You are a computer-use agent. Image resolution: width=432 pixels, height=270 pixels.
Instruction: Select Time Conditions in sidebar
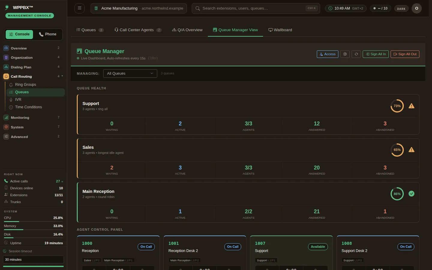[x=35, y=107]
